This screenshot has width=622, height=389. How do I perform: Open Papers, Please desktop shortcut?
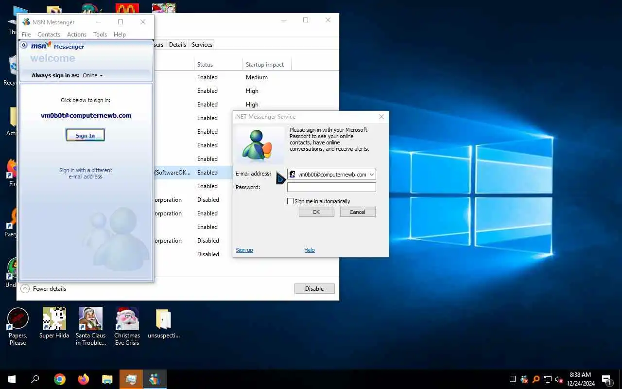18,326
